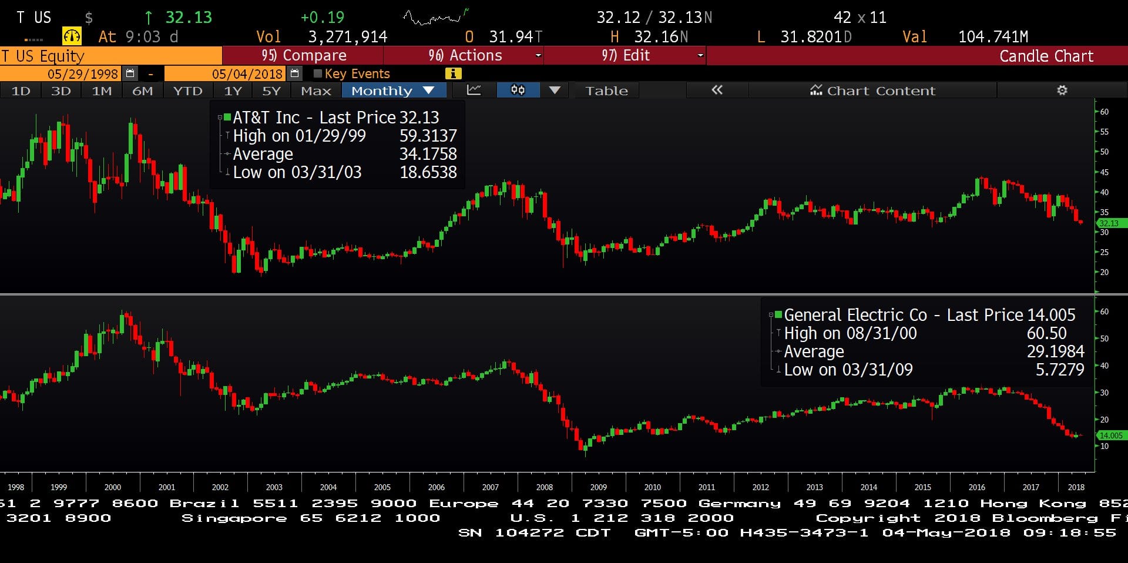The height and width of the screenshot is (563, 1128).
Task: Click the bid/ask quote 32.12 / 32.13N
Action: coord(654,18)
